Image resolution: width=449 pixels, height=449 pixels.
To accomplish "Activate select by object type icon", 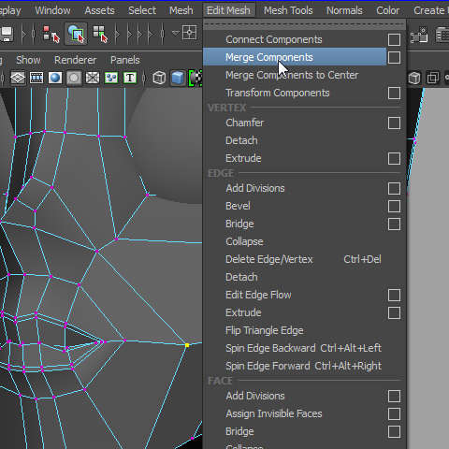I will pos(76,34).
